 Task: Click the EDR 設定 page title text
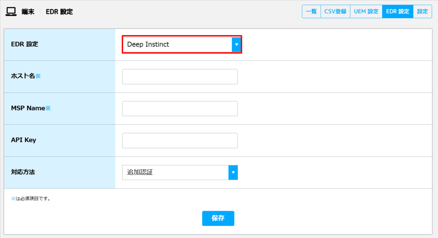59,12
